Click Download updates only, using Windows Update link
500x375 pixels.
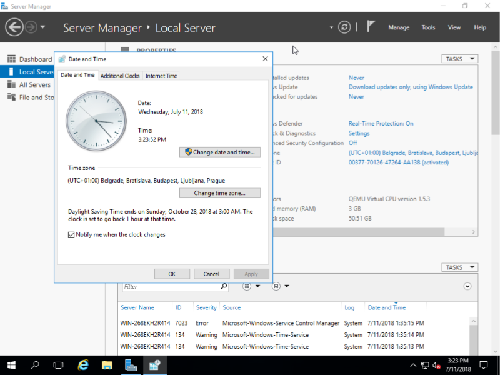[411, 87]
